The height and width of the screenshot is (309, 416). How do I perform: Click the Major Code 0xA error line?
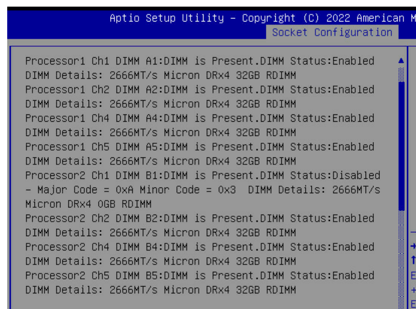tap(202, 190)
